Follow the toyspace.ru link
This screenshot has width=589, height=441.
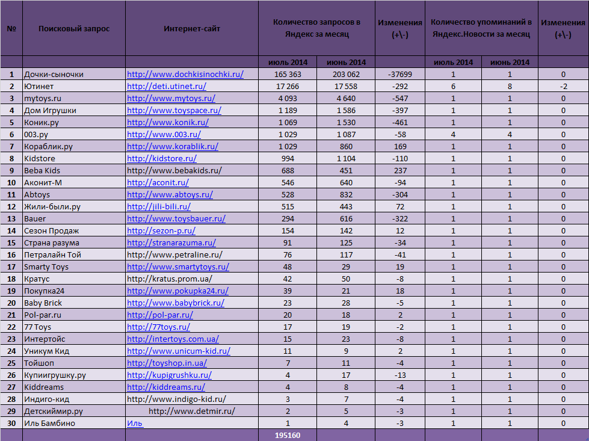pos(174,111)
